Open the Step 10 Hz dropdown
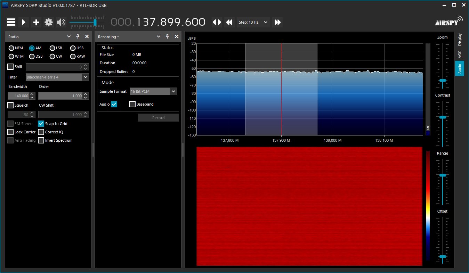This screenshot has width=469, height=273. [253, 22]
